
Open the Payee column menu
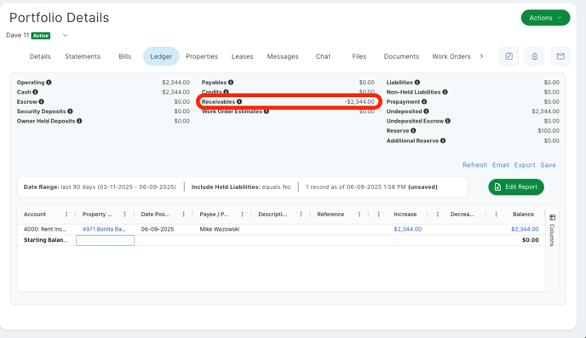(242, 215)
